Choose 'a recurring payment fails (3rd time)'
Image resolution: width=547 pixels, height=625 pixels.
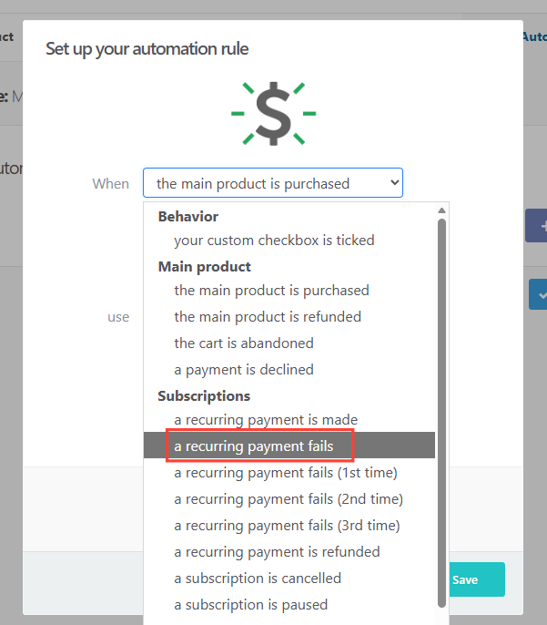pos(288,526)
